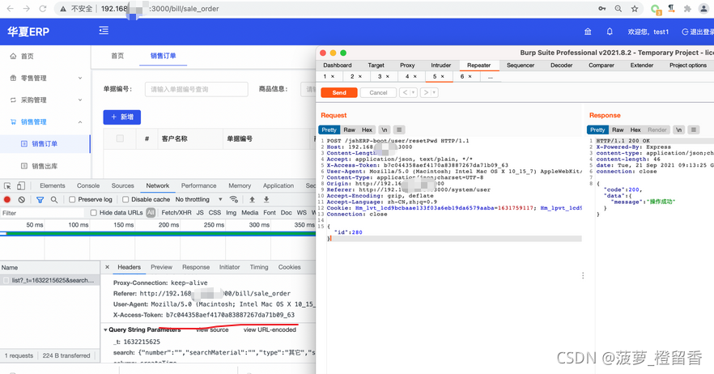The height and width of the screenshot is (374, 714).
Task: Focus 单据编号 search input
Action: tap(197, 89)
